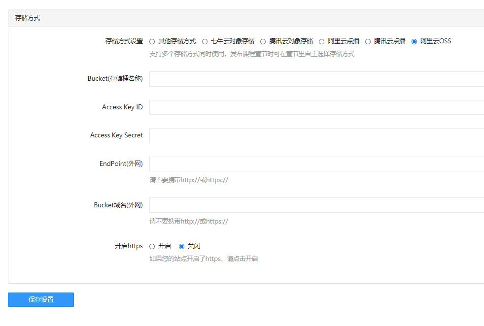Click the Bucket域名(外网) input field
Image resolution: width=484 pixels, height=326 pixels.
(x=317, y=205)
